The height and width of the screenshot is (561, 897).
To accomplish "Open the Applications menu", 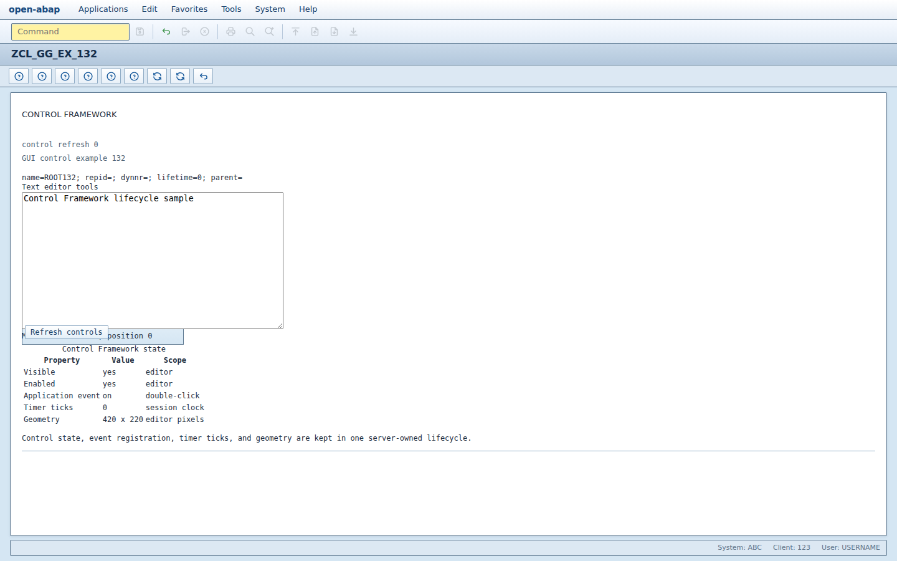I will (103, 9).
